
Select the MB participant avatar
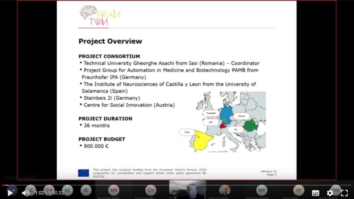(114, 190)
